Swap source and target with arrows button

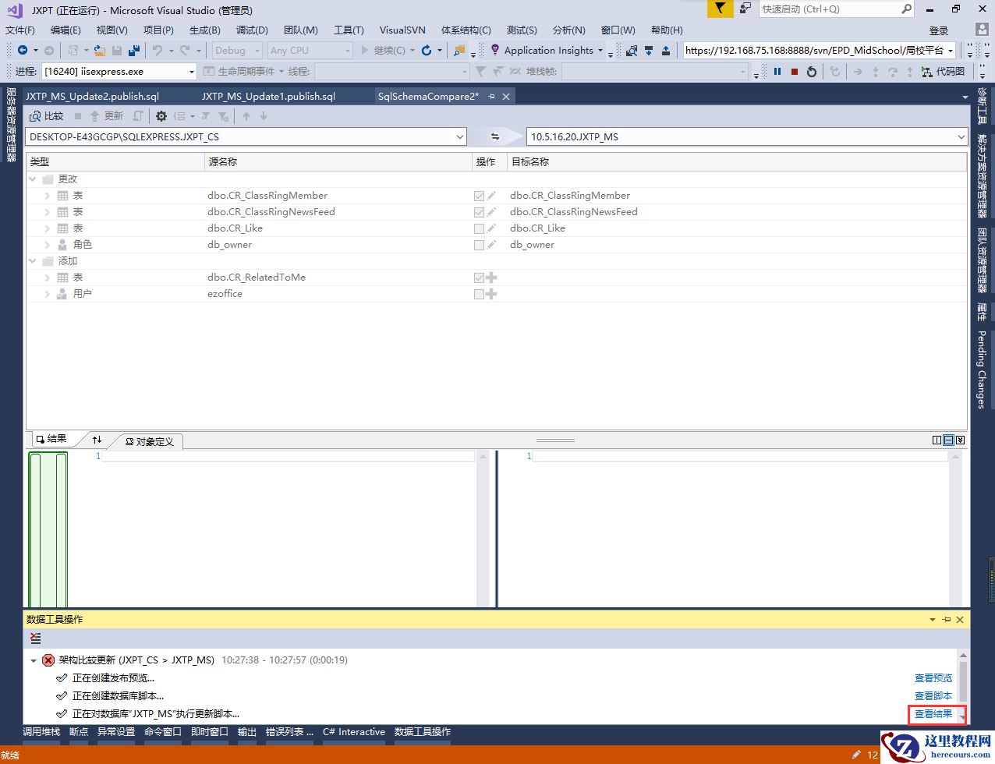point(494,136)
